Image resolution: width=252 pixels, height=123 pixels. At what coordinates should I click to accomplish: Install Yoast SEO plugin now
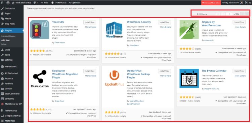tap(89, 22)
